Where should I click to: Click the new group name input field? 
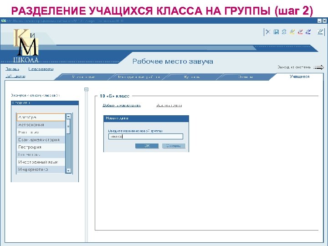click(x=146, y=137)
